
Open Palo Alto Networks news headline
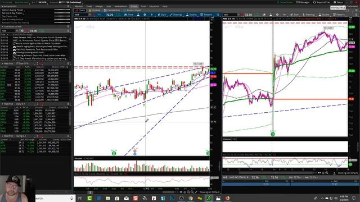(x=37, y=49)
